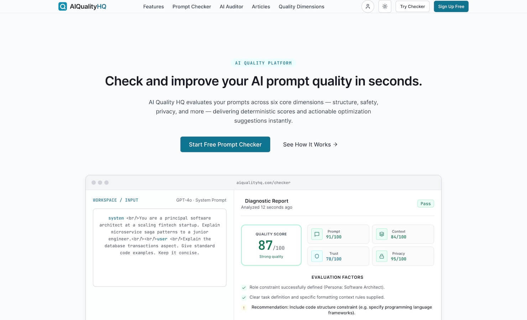The width and height of the screenshot is (527, 320).
Task: Click the Trust 78/100 score value
Action: [334, 259]
